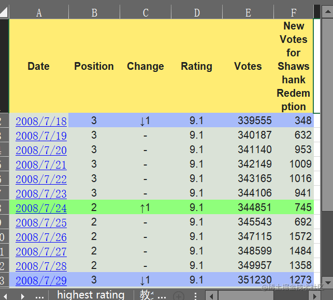The height and width of the screenshot is (300, 333).
Task: Switch to the highest rating sheet tab
Action: (x=91, y=295)
